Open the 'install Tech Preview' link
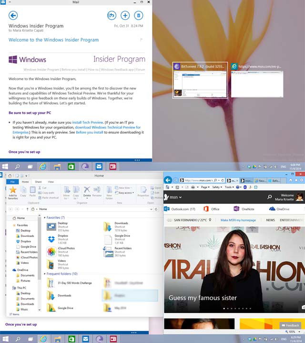The width and height of the screenshot is (305, 343). (x=88, y=122)
